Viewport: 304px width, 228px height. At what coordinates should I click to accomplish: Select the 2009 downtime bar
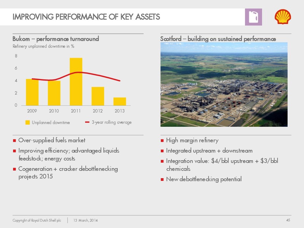(x=32, y=92)
